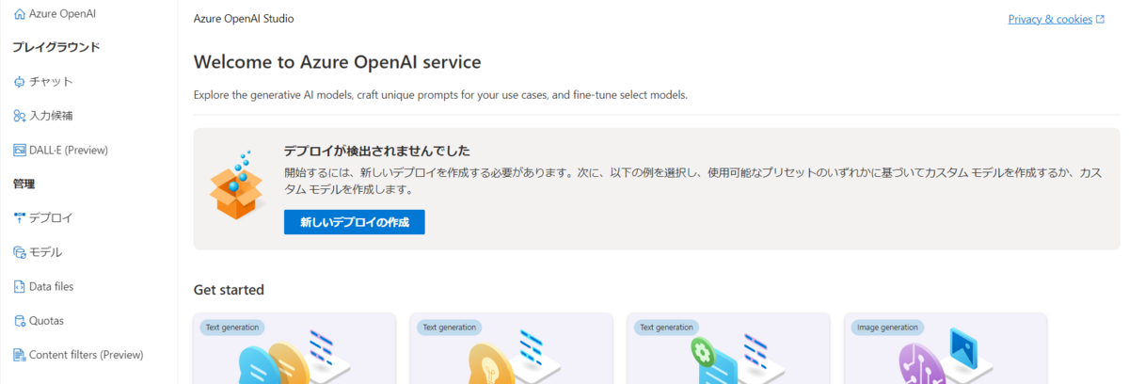Click 管理 section header
1129x384 pixels.
(24, 184)
